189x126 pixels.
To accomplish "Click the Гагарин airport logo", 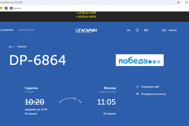I will coord(86,30).
